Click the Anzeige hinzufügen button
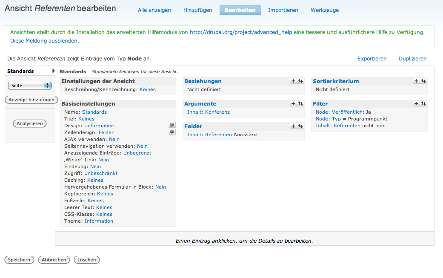Screen dimensions: 443x278 31,100
